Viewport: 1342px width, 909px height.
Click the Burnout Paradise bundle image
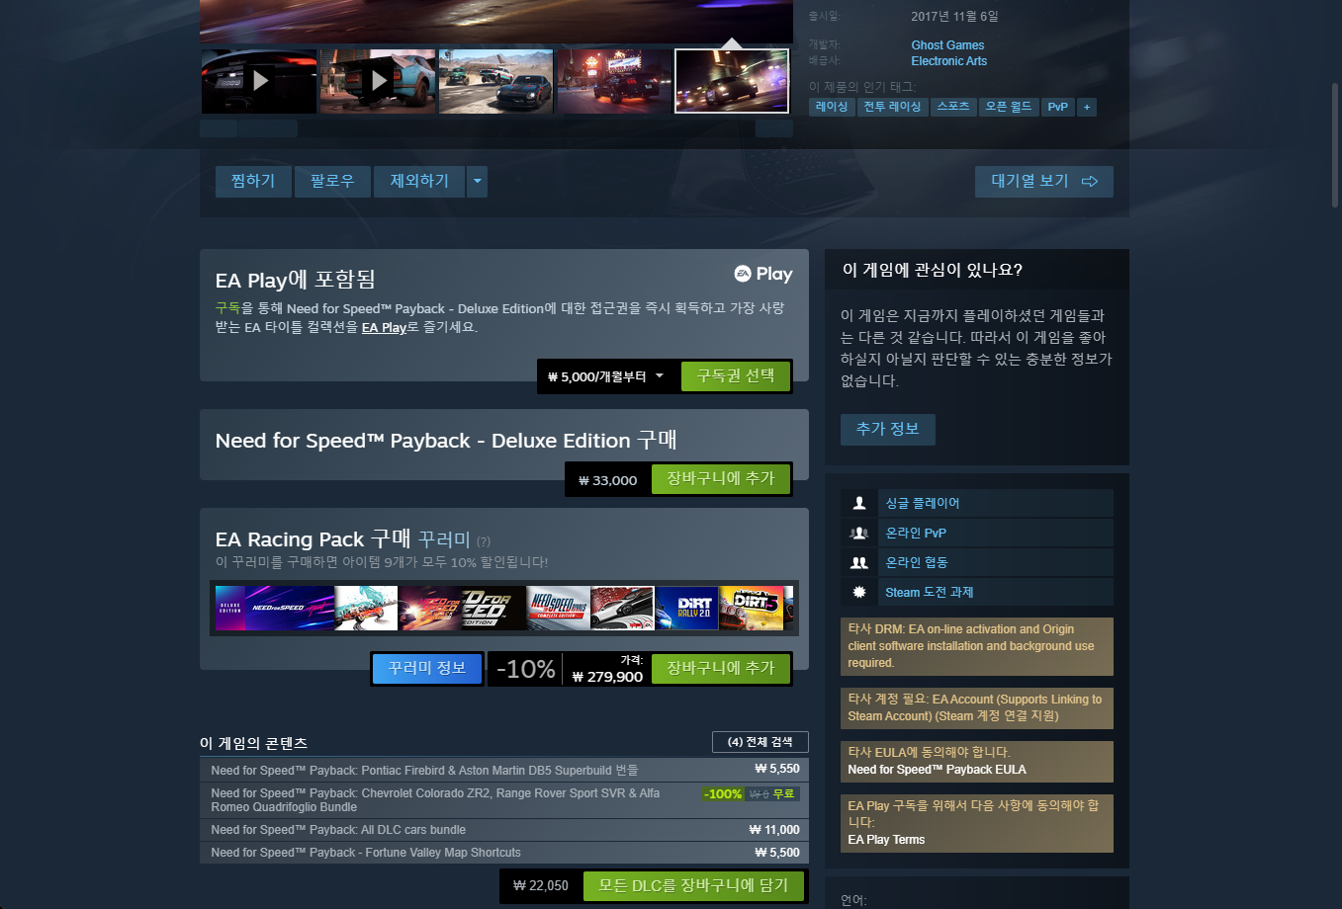[x=366, y=608]
